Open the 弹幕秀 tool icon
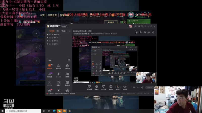Image resolution: width=202 pixels, height=113 pixels. click(58, 83)
